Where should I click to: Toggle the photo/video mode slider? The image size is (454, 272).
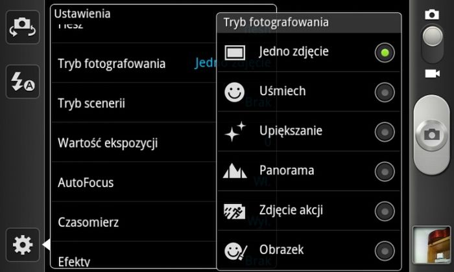(x=433, y=43)
